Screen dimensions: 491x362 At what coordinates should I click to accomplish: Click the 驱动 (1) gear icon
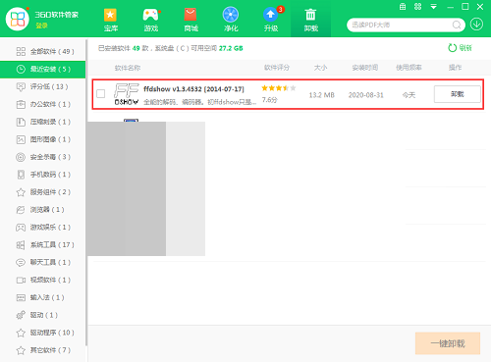coord(21,315)
